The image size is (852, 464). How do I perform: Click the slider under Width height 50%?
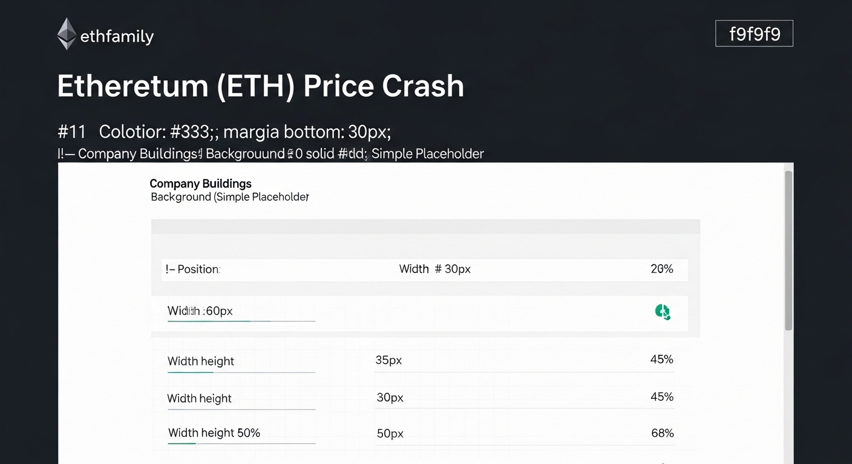tap(241, 444)
